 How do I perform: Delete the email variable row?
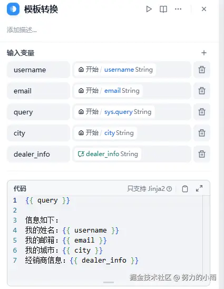[x=202, y=91]
